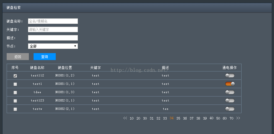Click the 序号 column header
Viewport: 274px width, 134px height.
pos(15,68)
